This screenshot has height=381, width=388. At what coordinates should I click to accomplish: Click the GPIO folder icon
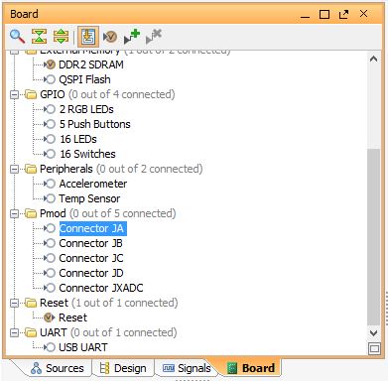point(31,94)
